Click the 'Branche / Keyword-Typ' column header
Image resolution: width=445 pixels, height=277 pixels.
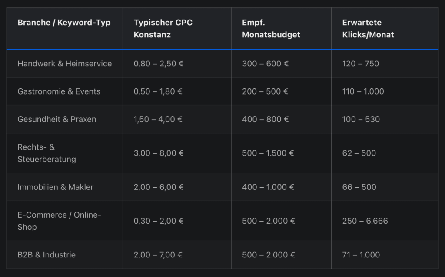click(64, 23)
